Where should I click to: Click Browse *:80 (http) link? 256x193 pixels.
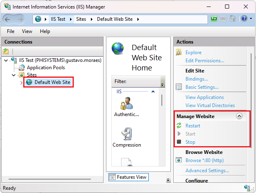204,160
